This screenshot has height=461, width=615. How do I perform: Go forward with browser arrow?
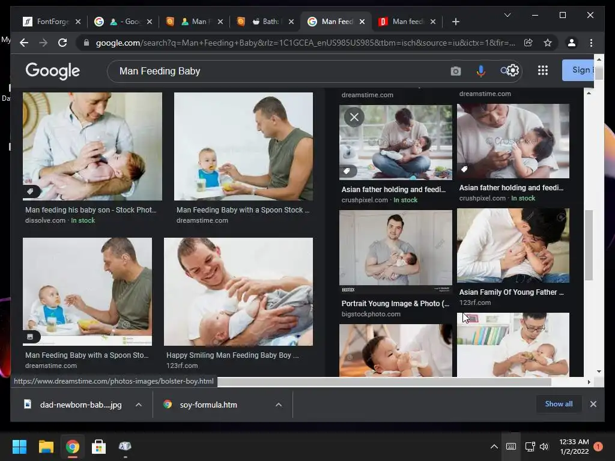click(x=43, y=43)
